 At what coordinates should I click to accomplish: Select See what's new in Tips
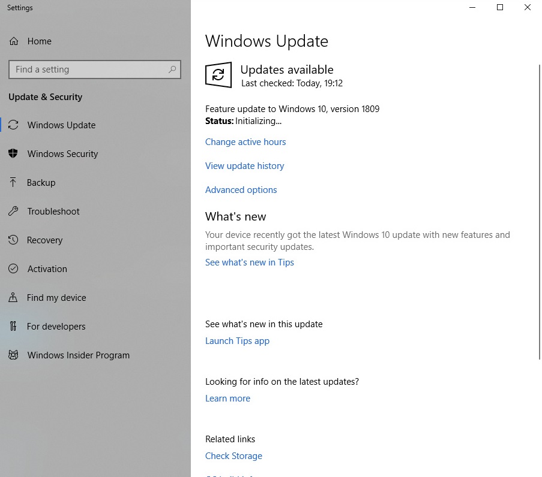pyautogui.click(x=249, y=262)
